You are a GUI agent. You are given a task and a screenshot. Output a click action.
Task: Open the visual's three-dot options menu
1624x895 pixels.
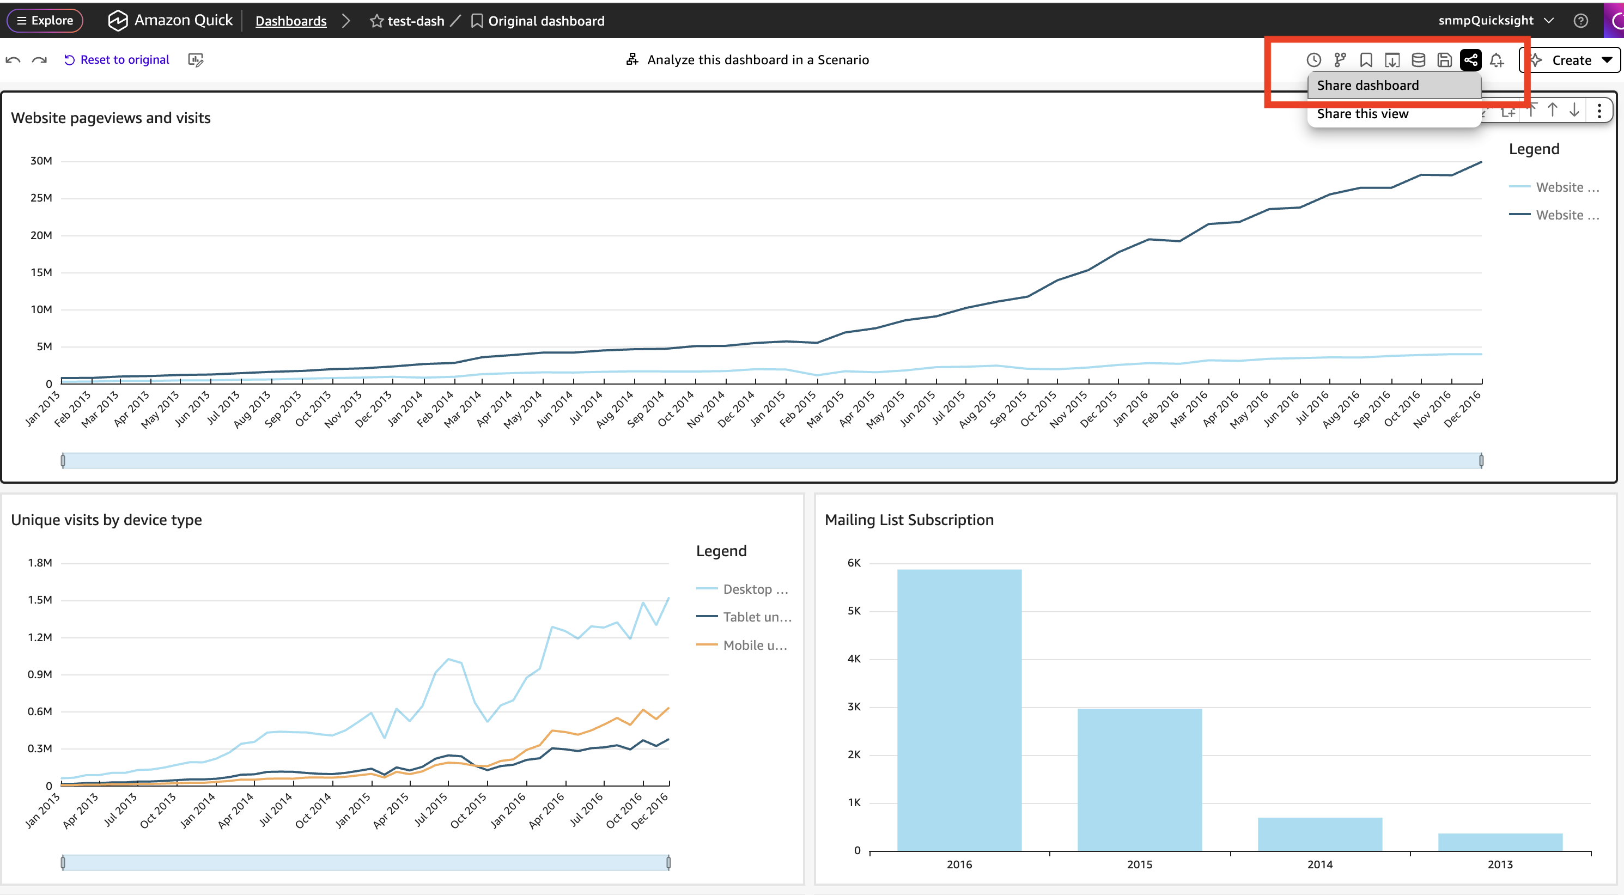(x=1599, y=111)
